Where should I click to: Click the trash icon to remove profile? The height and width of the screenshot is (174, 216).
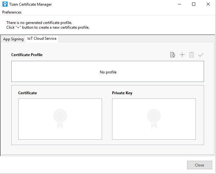pos(191,55)
